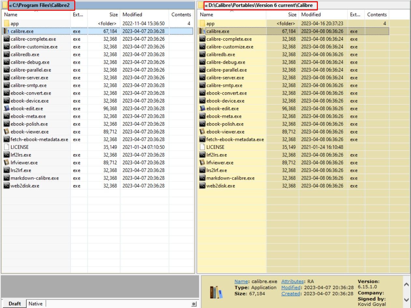Click the ebook-edit.exe icon in left pane
411x308 pixels.
[x=7, y=109]
